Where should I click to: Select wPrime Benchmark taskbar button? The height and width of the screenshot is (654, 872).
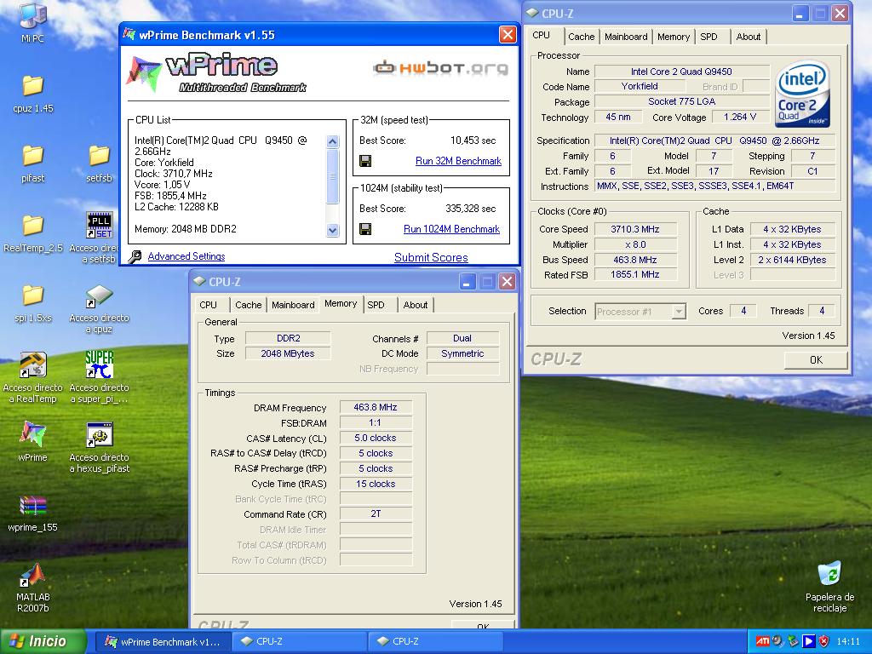163,641
